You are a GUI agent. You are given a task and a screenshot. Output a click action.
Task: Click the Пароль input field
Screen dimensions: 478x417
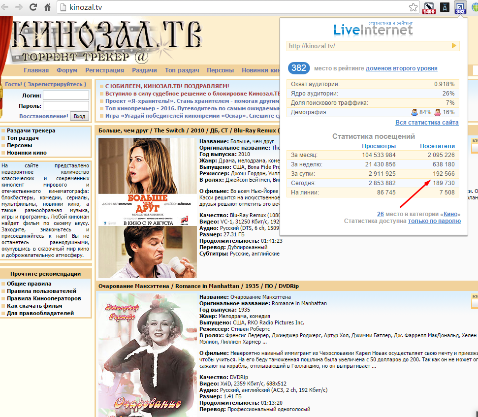click(66, 106)
